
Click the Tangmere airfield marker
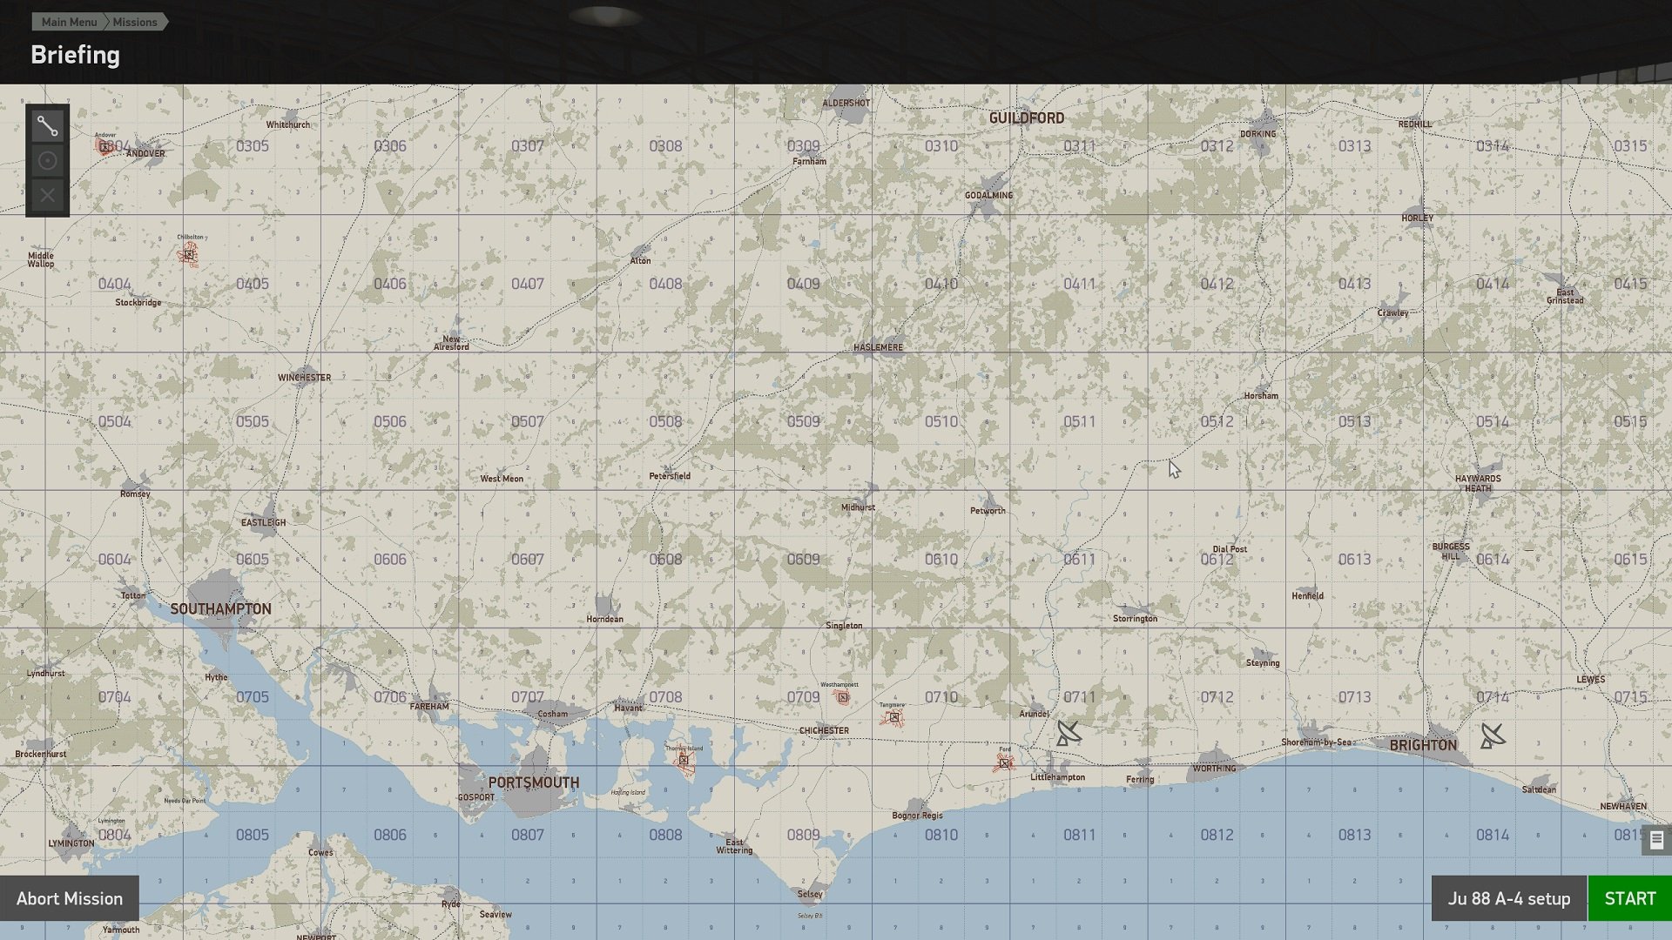point(893,718)
